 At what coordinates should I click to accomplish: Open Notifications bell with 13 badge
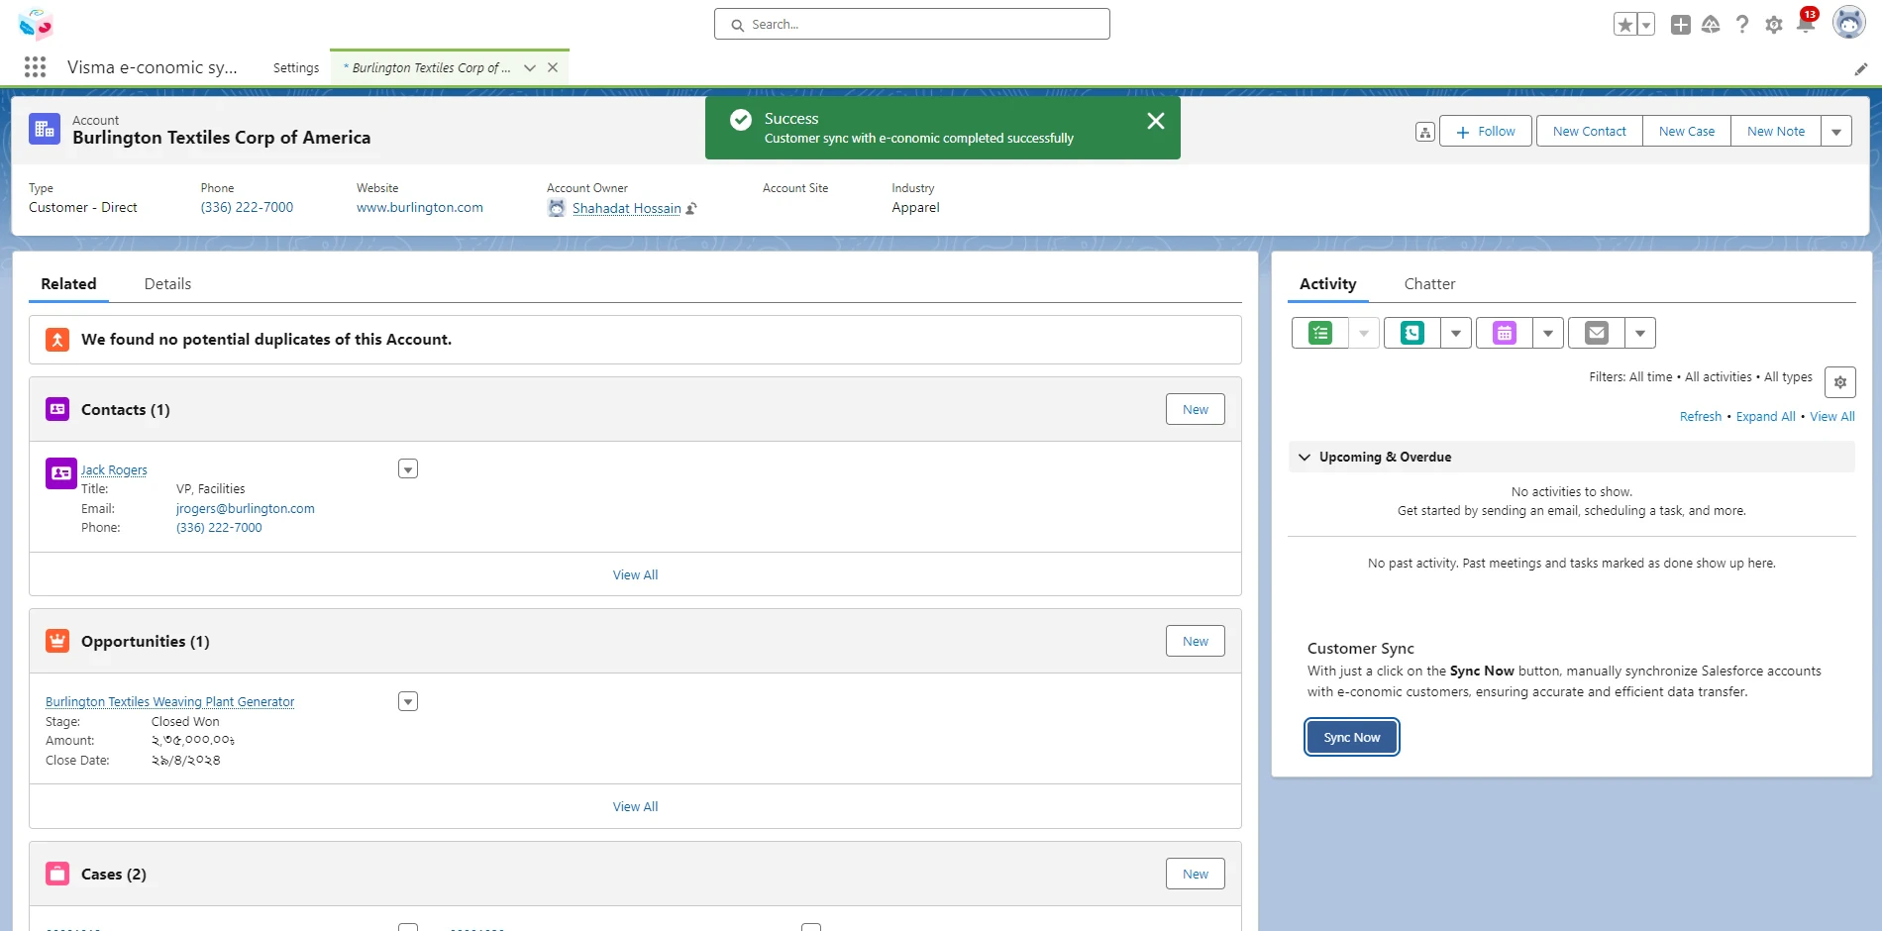click(x=1806, y=23)
